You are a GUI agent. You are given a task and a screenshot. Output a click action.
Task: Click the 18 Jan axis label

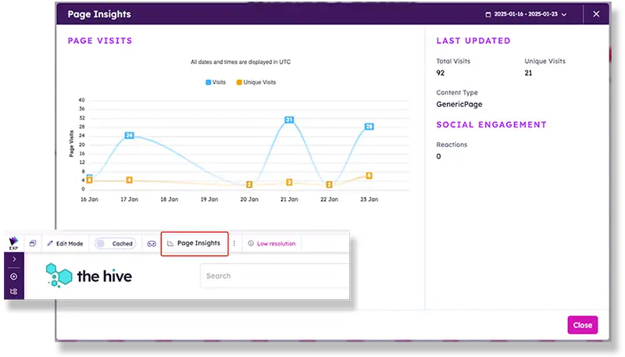pos(169,199)
